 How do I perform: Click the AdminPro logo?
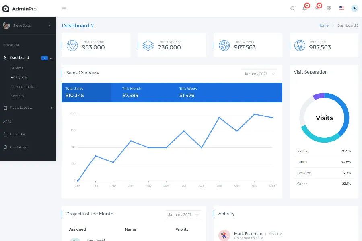click(19, 8)
